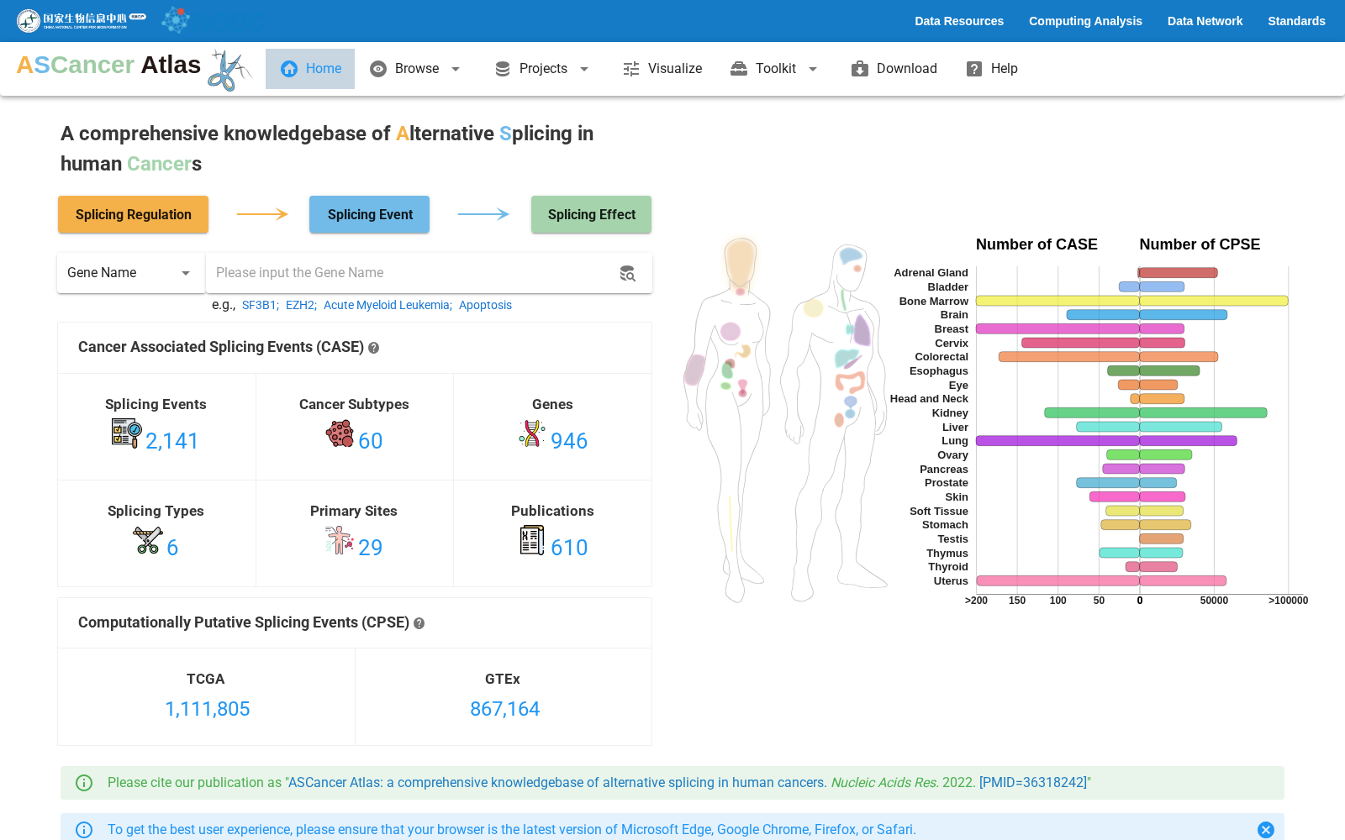The height and width of the screenshot is (840, 1345).
Task: Click the Cancer Subtypes cell cluster icon
Action: click(340, 433)
